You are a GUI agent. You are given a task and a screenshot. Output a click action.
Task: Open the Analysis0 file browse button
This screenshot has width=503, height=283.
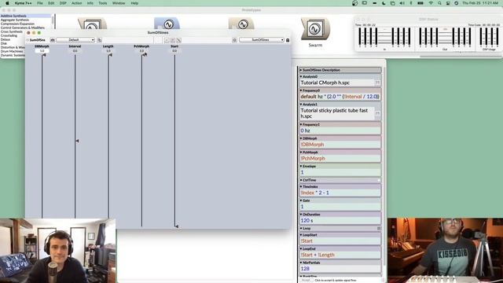[x=377, y=83]
